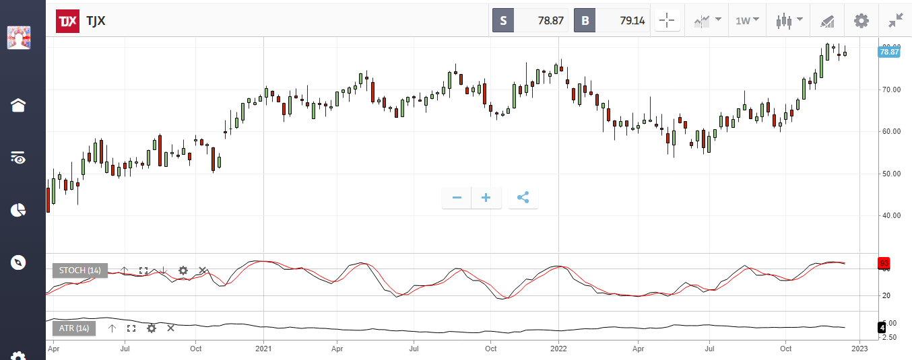
Task: Select the drawing tools pencil icon
Action: pos(827,21)
